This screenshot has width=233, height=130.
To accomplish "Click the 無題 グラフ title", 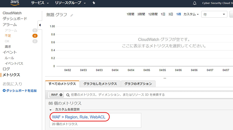I will [x=57, y=15].
